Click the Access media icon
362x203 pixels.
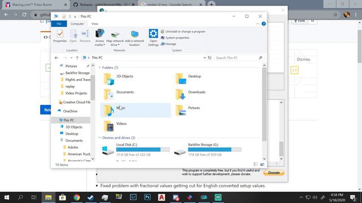100,34
